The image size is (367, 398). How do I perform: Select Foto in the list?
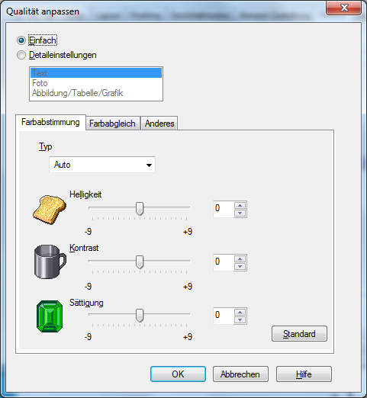96,83
